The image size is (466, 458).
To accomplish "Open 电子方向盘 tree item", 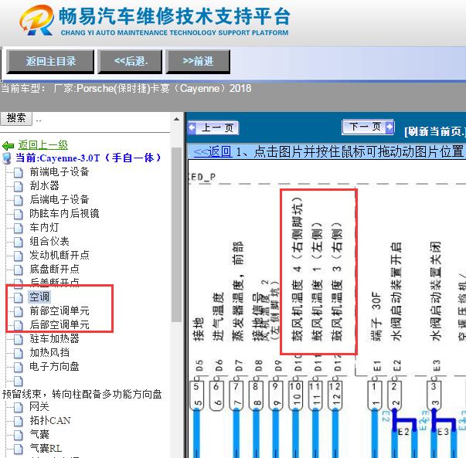I will pos(54,367).
